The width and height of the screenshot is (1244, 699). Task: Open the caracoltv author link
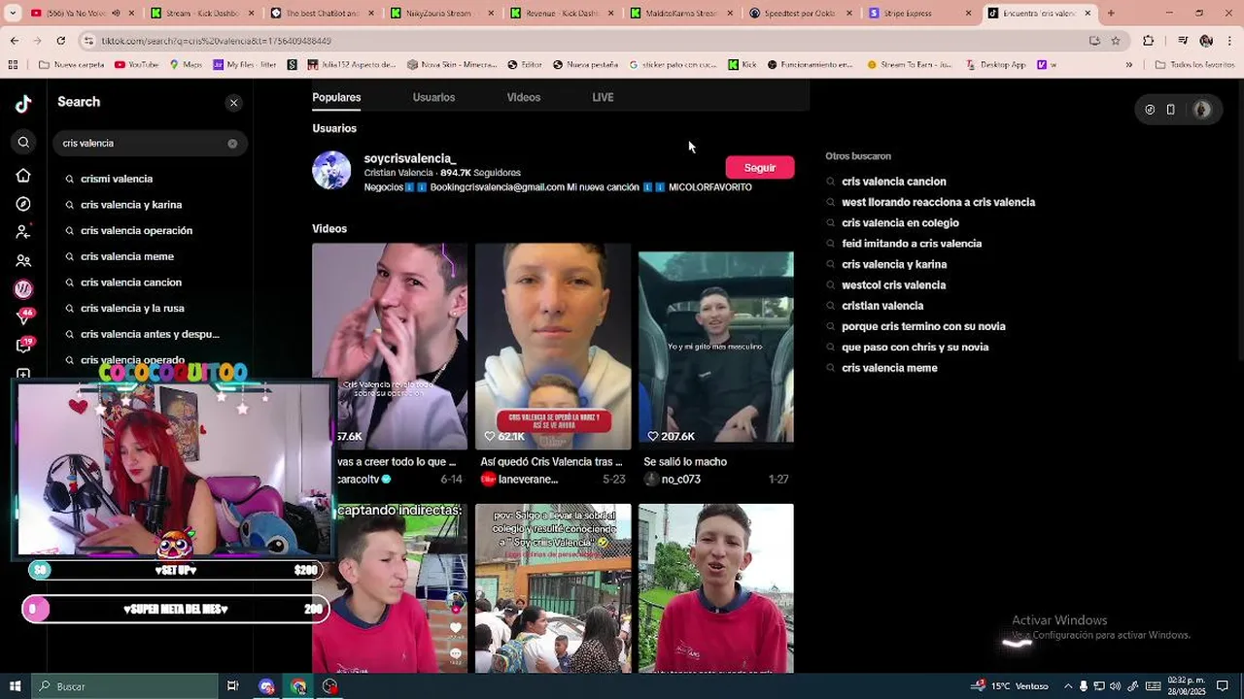click(363, 480)
